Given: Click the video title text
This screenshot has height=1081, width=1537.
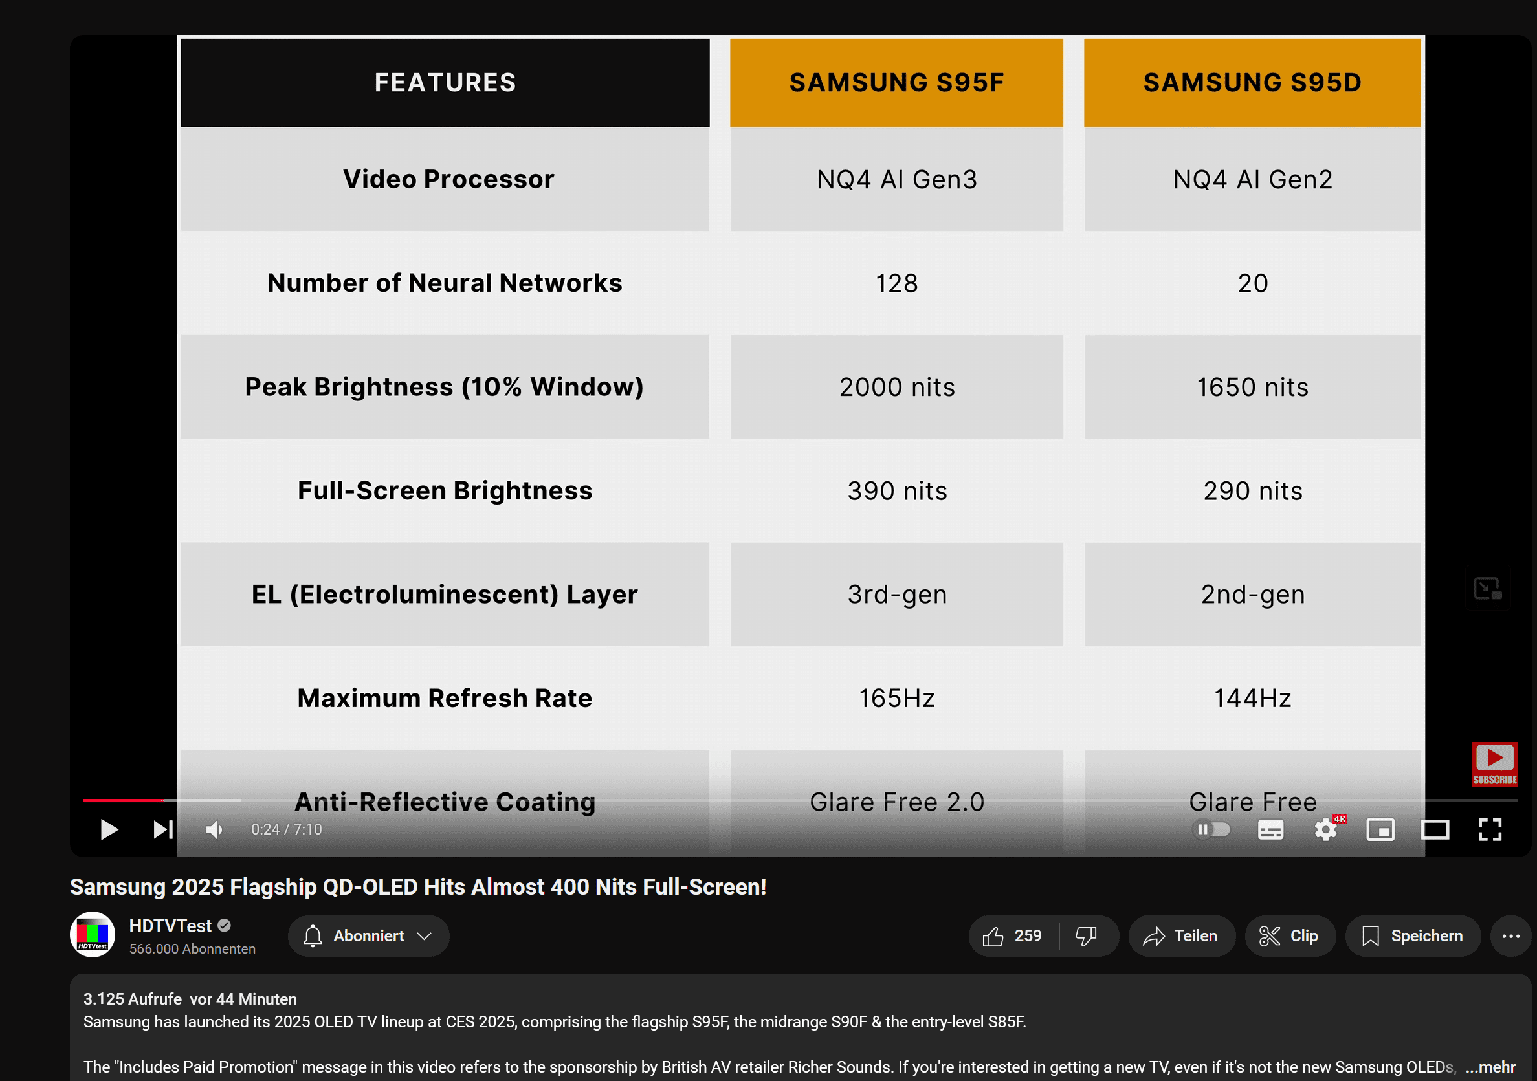Looking at the screenshot, I should click(x=419, y=887).
